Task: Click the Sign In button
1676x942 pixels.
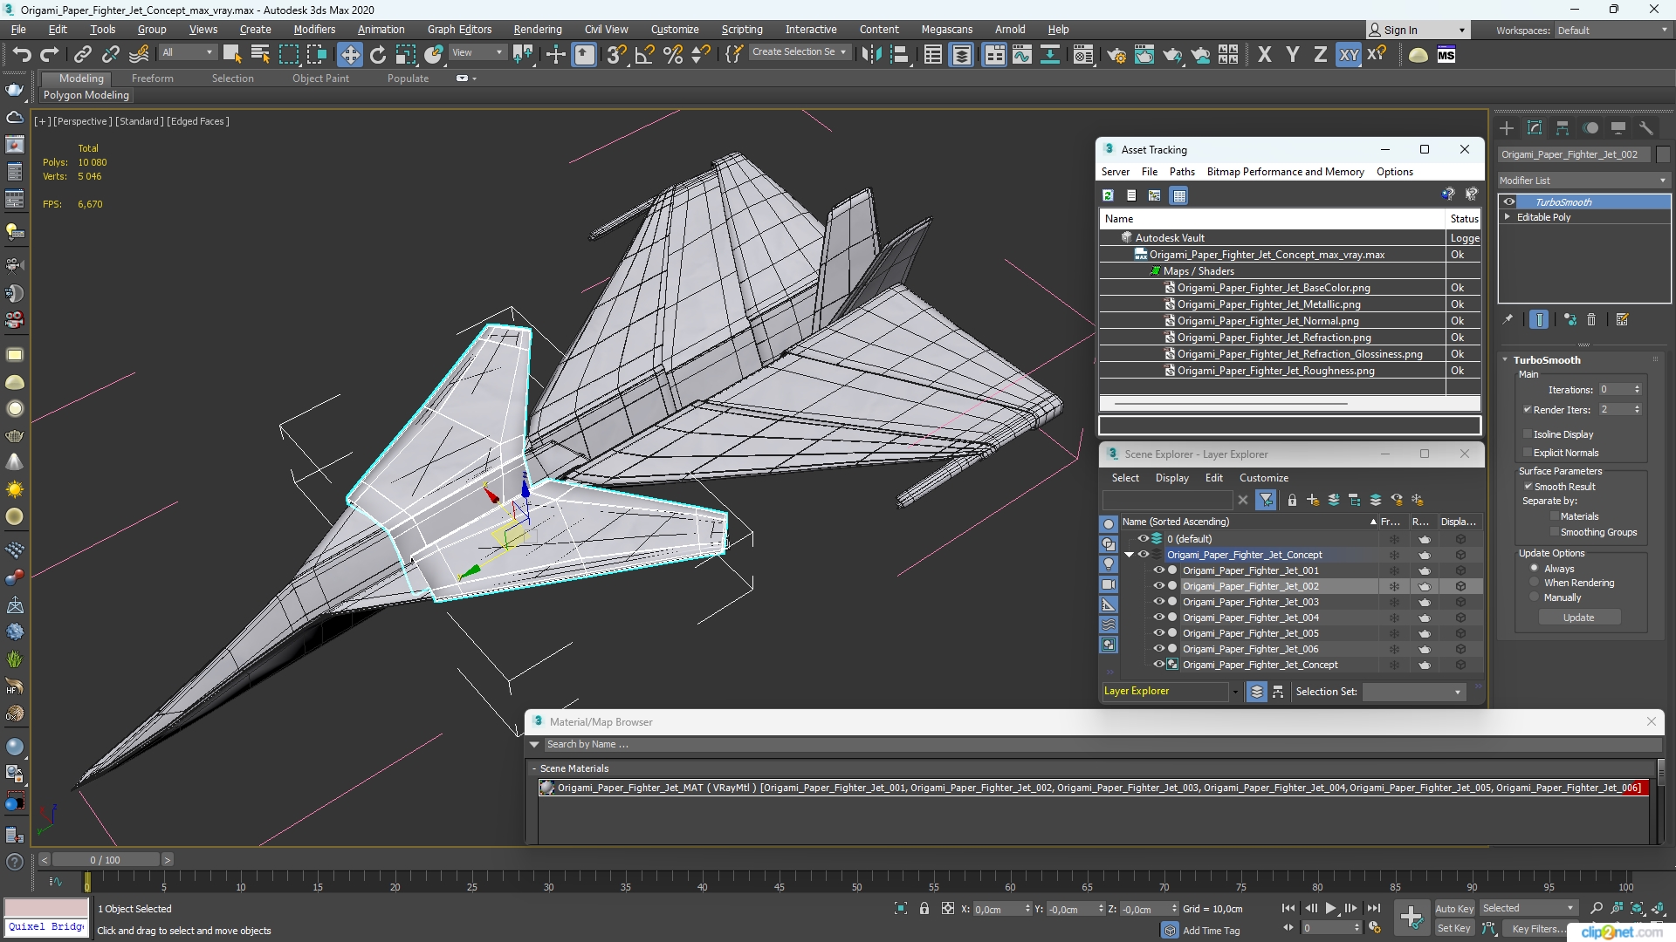Action: coord(1418,30)
